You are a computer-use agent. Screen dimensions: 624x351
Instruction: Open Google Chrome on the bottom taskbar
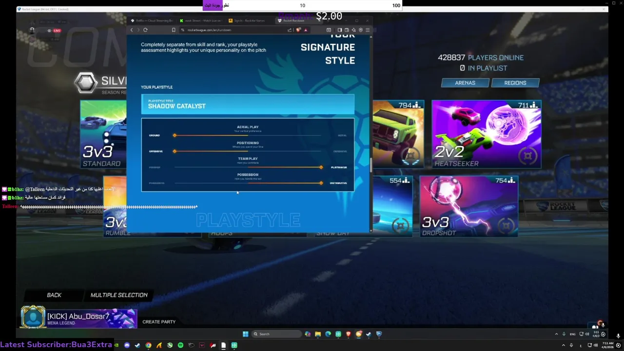[148, 345]
